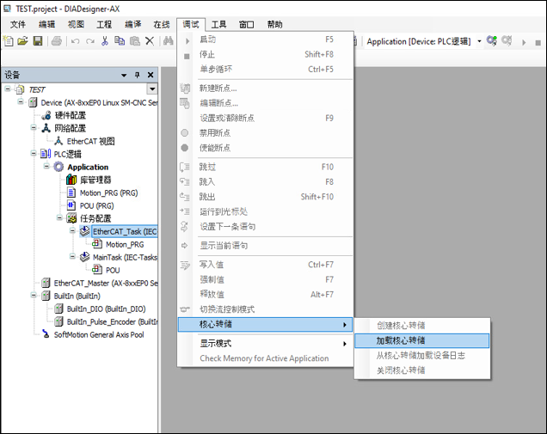Collapse the PLC逻辑 tree node

34,154
